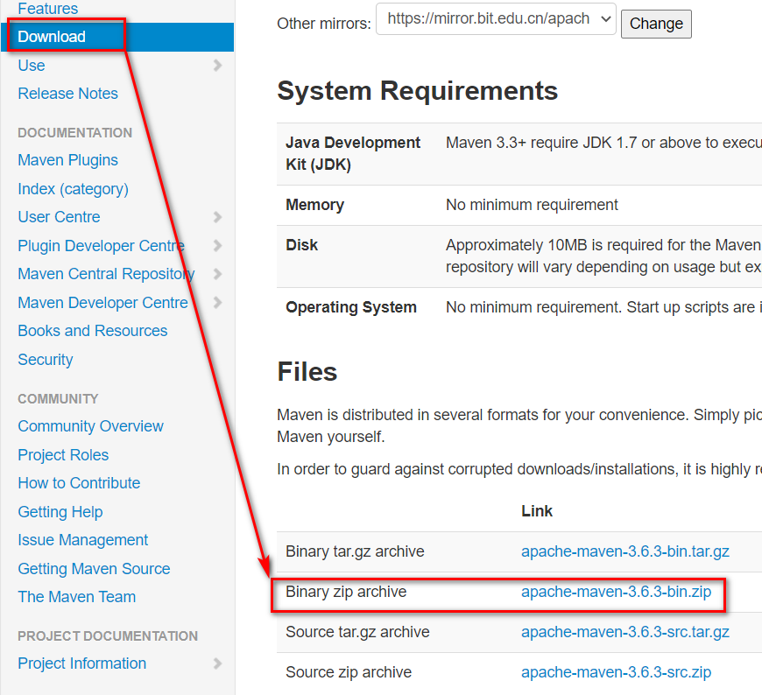
Task: Click the Source zip archive cell
Action: click(349, 672)
